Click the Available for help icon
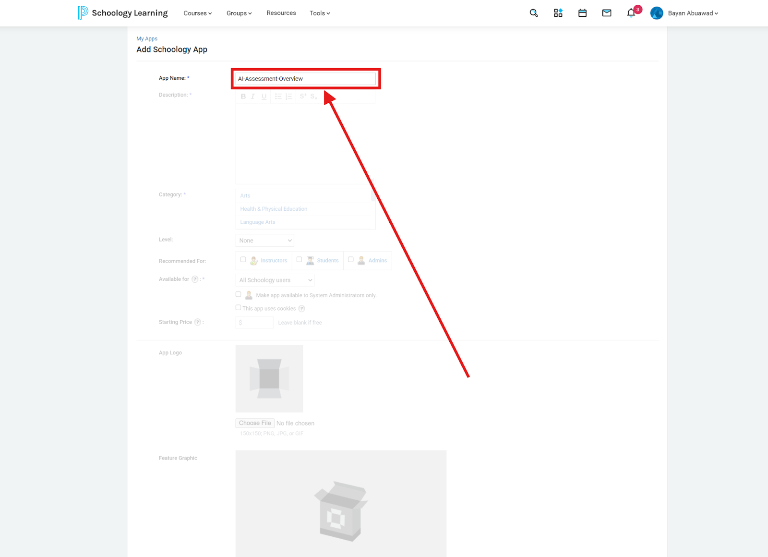This screenshot has width=768, height=557. click(x=195, y=279)
